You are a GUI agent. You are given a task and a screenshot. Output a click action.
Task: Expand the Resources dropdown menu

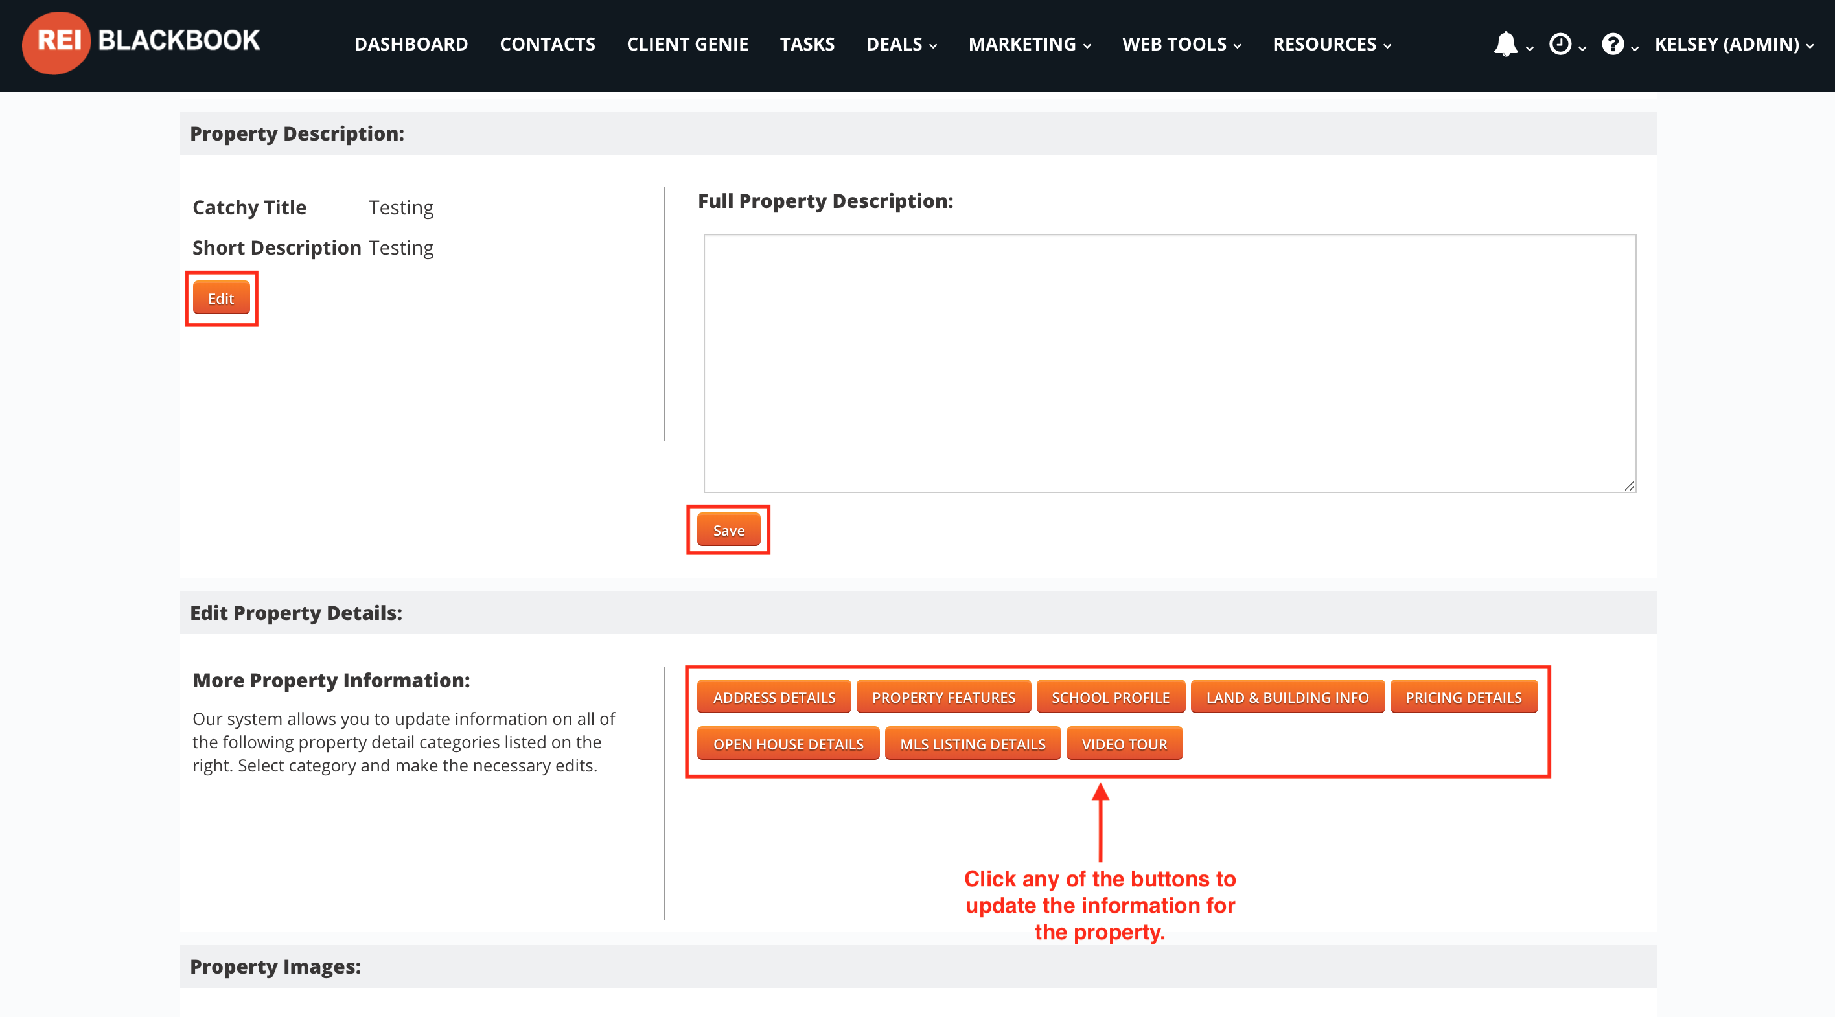click(x=1332, y=44)
